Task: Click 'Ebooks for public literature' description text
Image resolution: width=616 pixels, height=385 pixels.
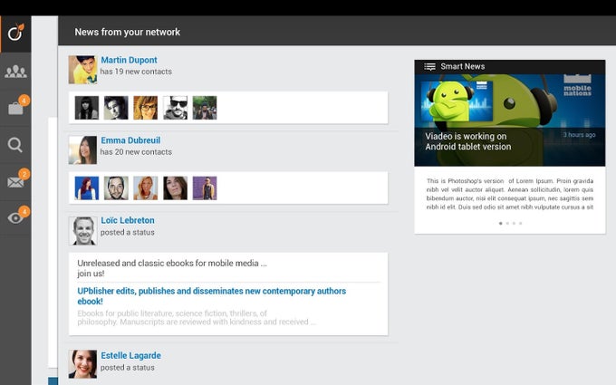Action: point(197,317)
